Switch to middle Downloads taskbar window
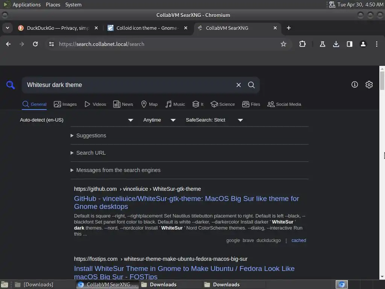The image size is (385, 289). pos(171,284)
